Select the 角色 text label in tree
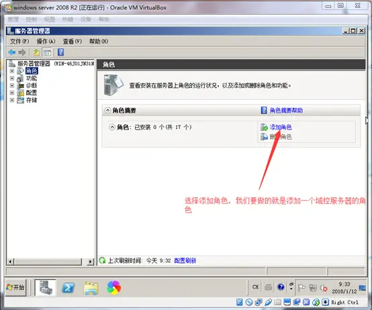Viewport: 372px width, 310px height. point(32,71)
